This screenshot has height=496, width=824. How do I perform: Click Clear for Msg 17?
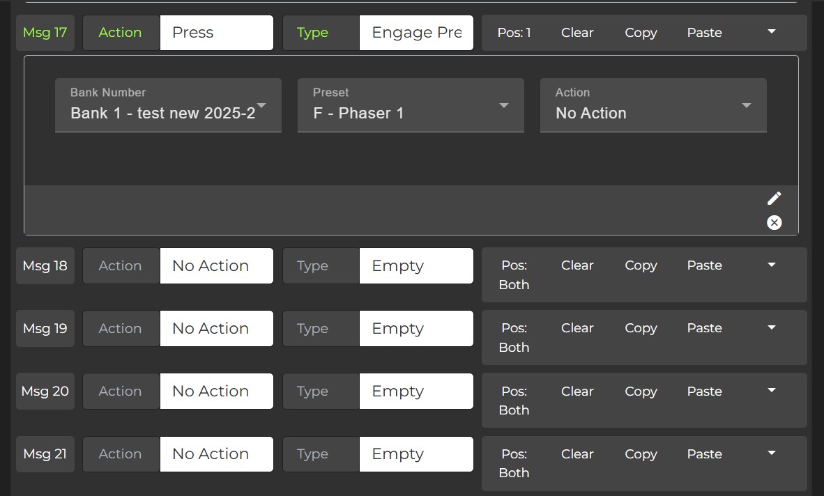pyautogui.click(x=577, y=33)
